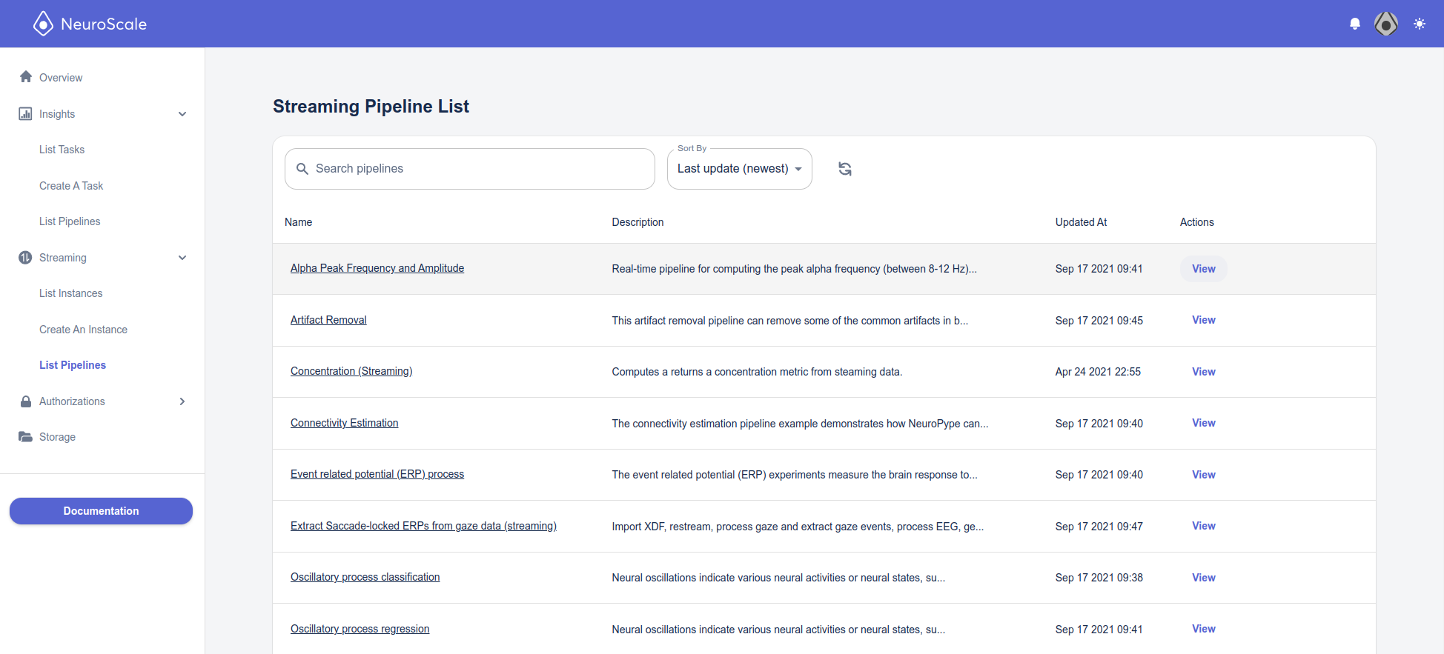Screen dimensions: 1444x654
Task: Collapse the Insights section chevron
Action: tap(182, 114)
